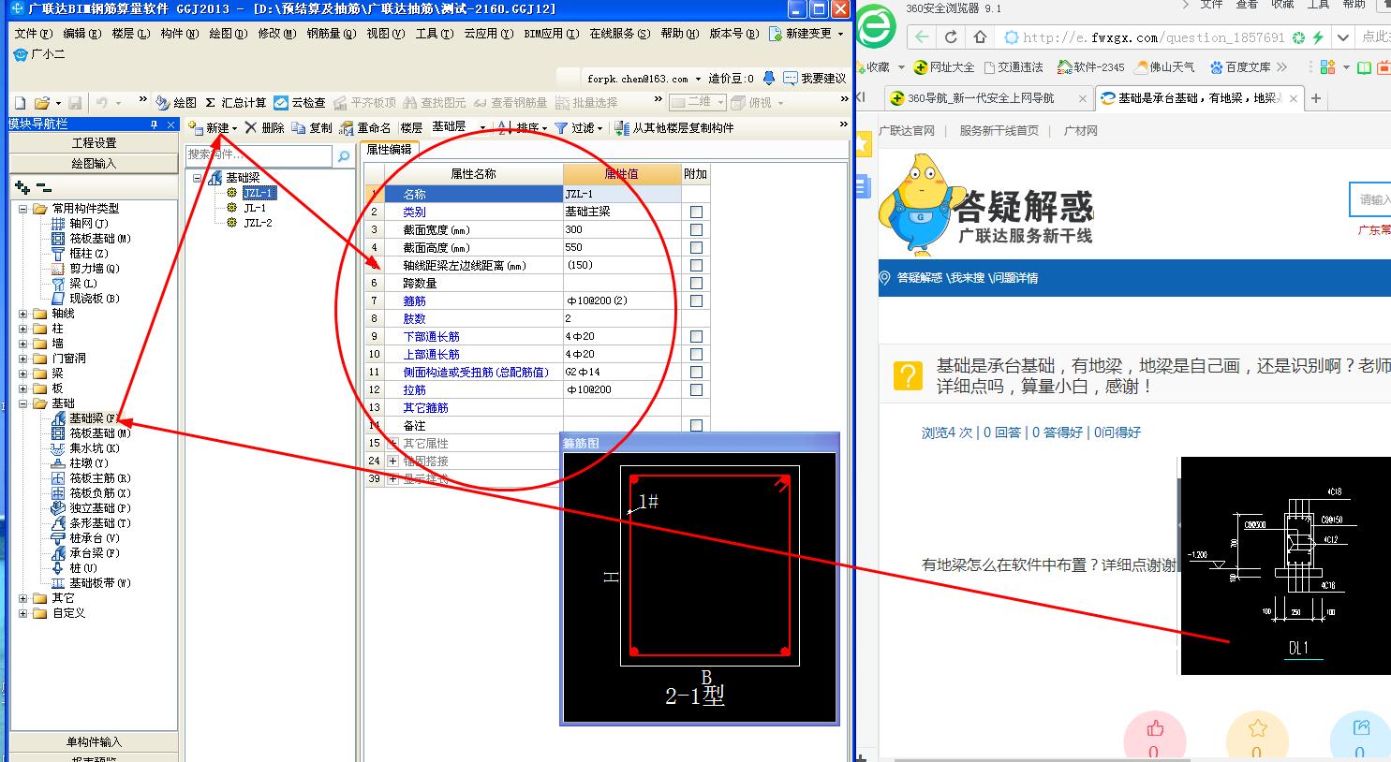Viewport: 1391px width, 762px height.
Task: Click 删除 delete component button
Action: tap(264, 127)
